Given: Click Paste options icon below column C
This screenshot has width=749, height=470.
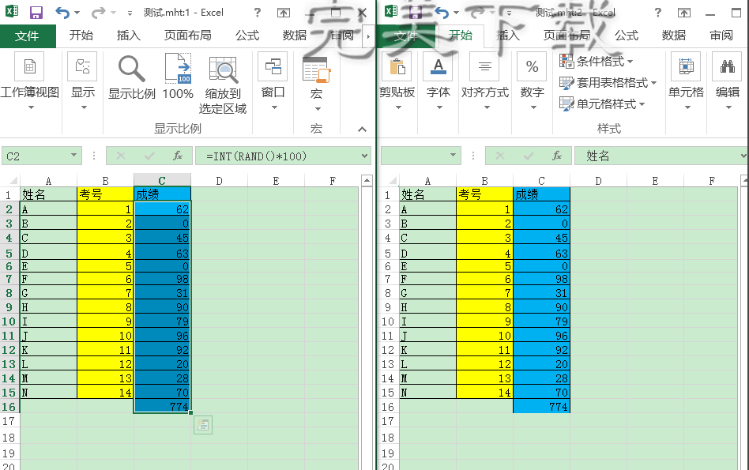Looking at the screenshot, I should pyautogui.click(x=203, y=425).
